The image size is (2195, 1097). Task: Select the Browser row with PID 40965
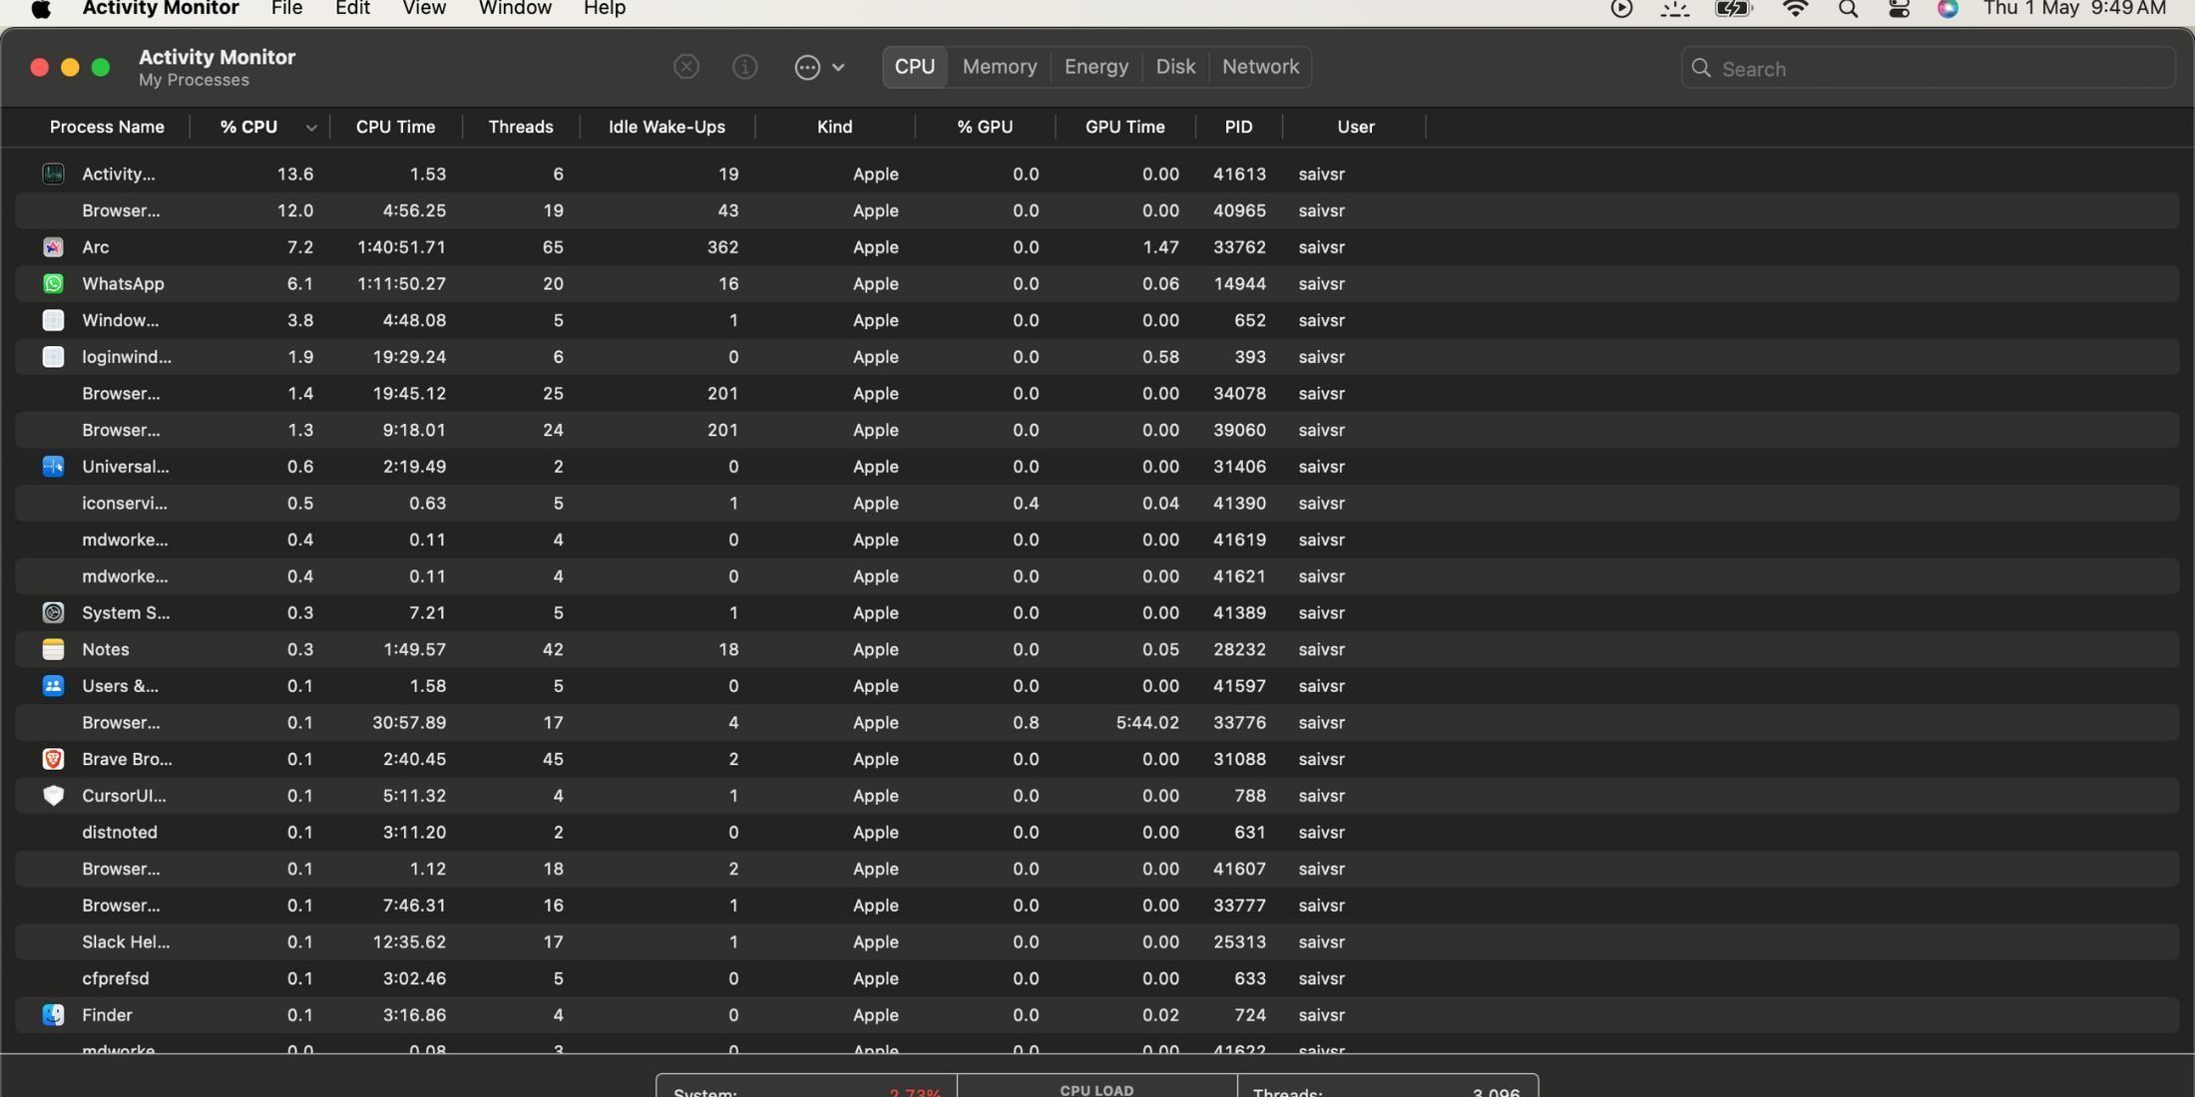pyautogui.click(x=1097, y=210)
